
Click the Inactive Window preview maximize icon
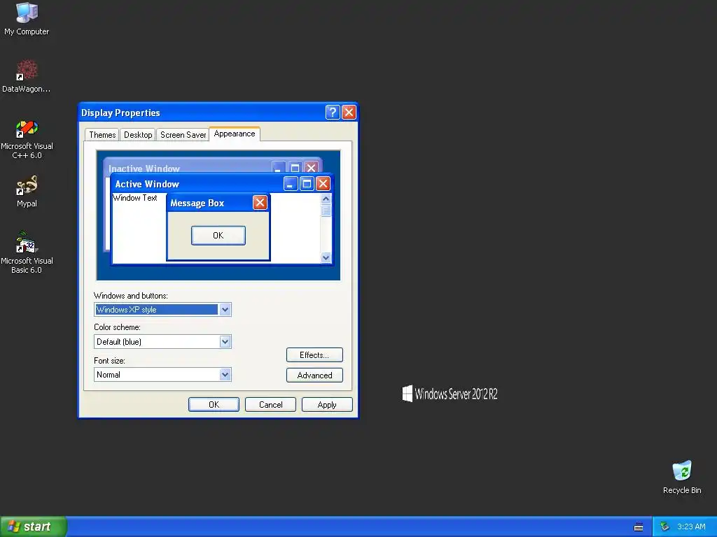[295, 167]
